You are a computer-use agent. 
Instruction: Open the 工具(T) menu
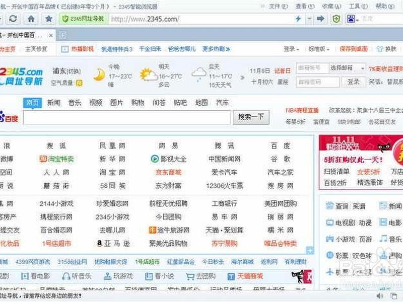pos(358,7)
